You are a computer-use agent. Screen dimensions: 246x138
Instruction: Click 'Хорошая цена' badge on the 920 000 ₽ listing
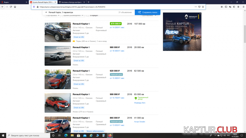click(116, 74)
